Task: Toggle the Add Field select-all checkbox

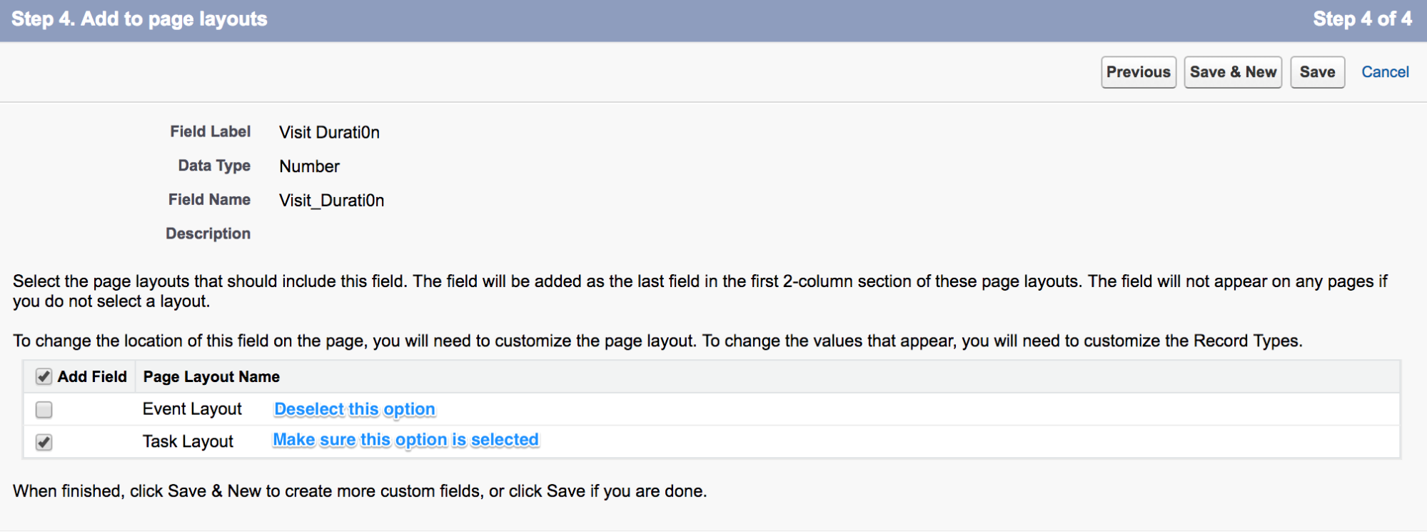Action: point(44,376)
